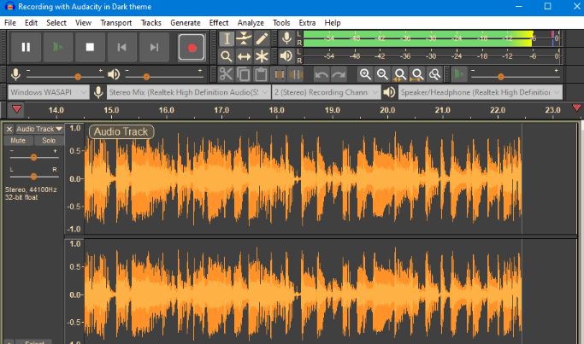Click the recording level meter bar
Screen dimensions: 584x344
[431, 38]
